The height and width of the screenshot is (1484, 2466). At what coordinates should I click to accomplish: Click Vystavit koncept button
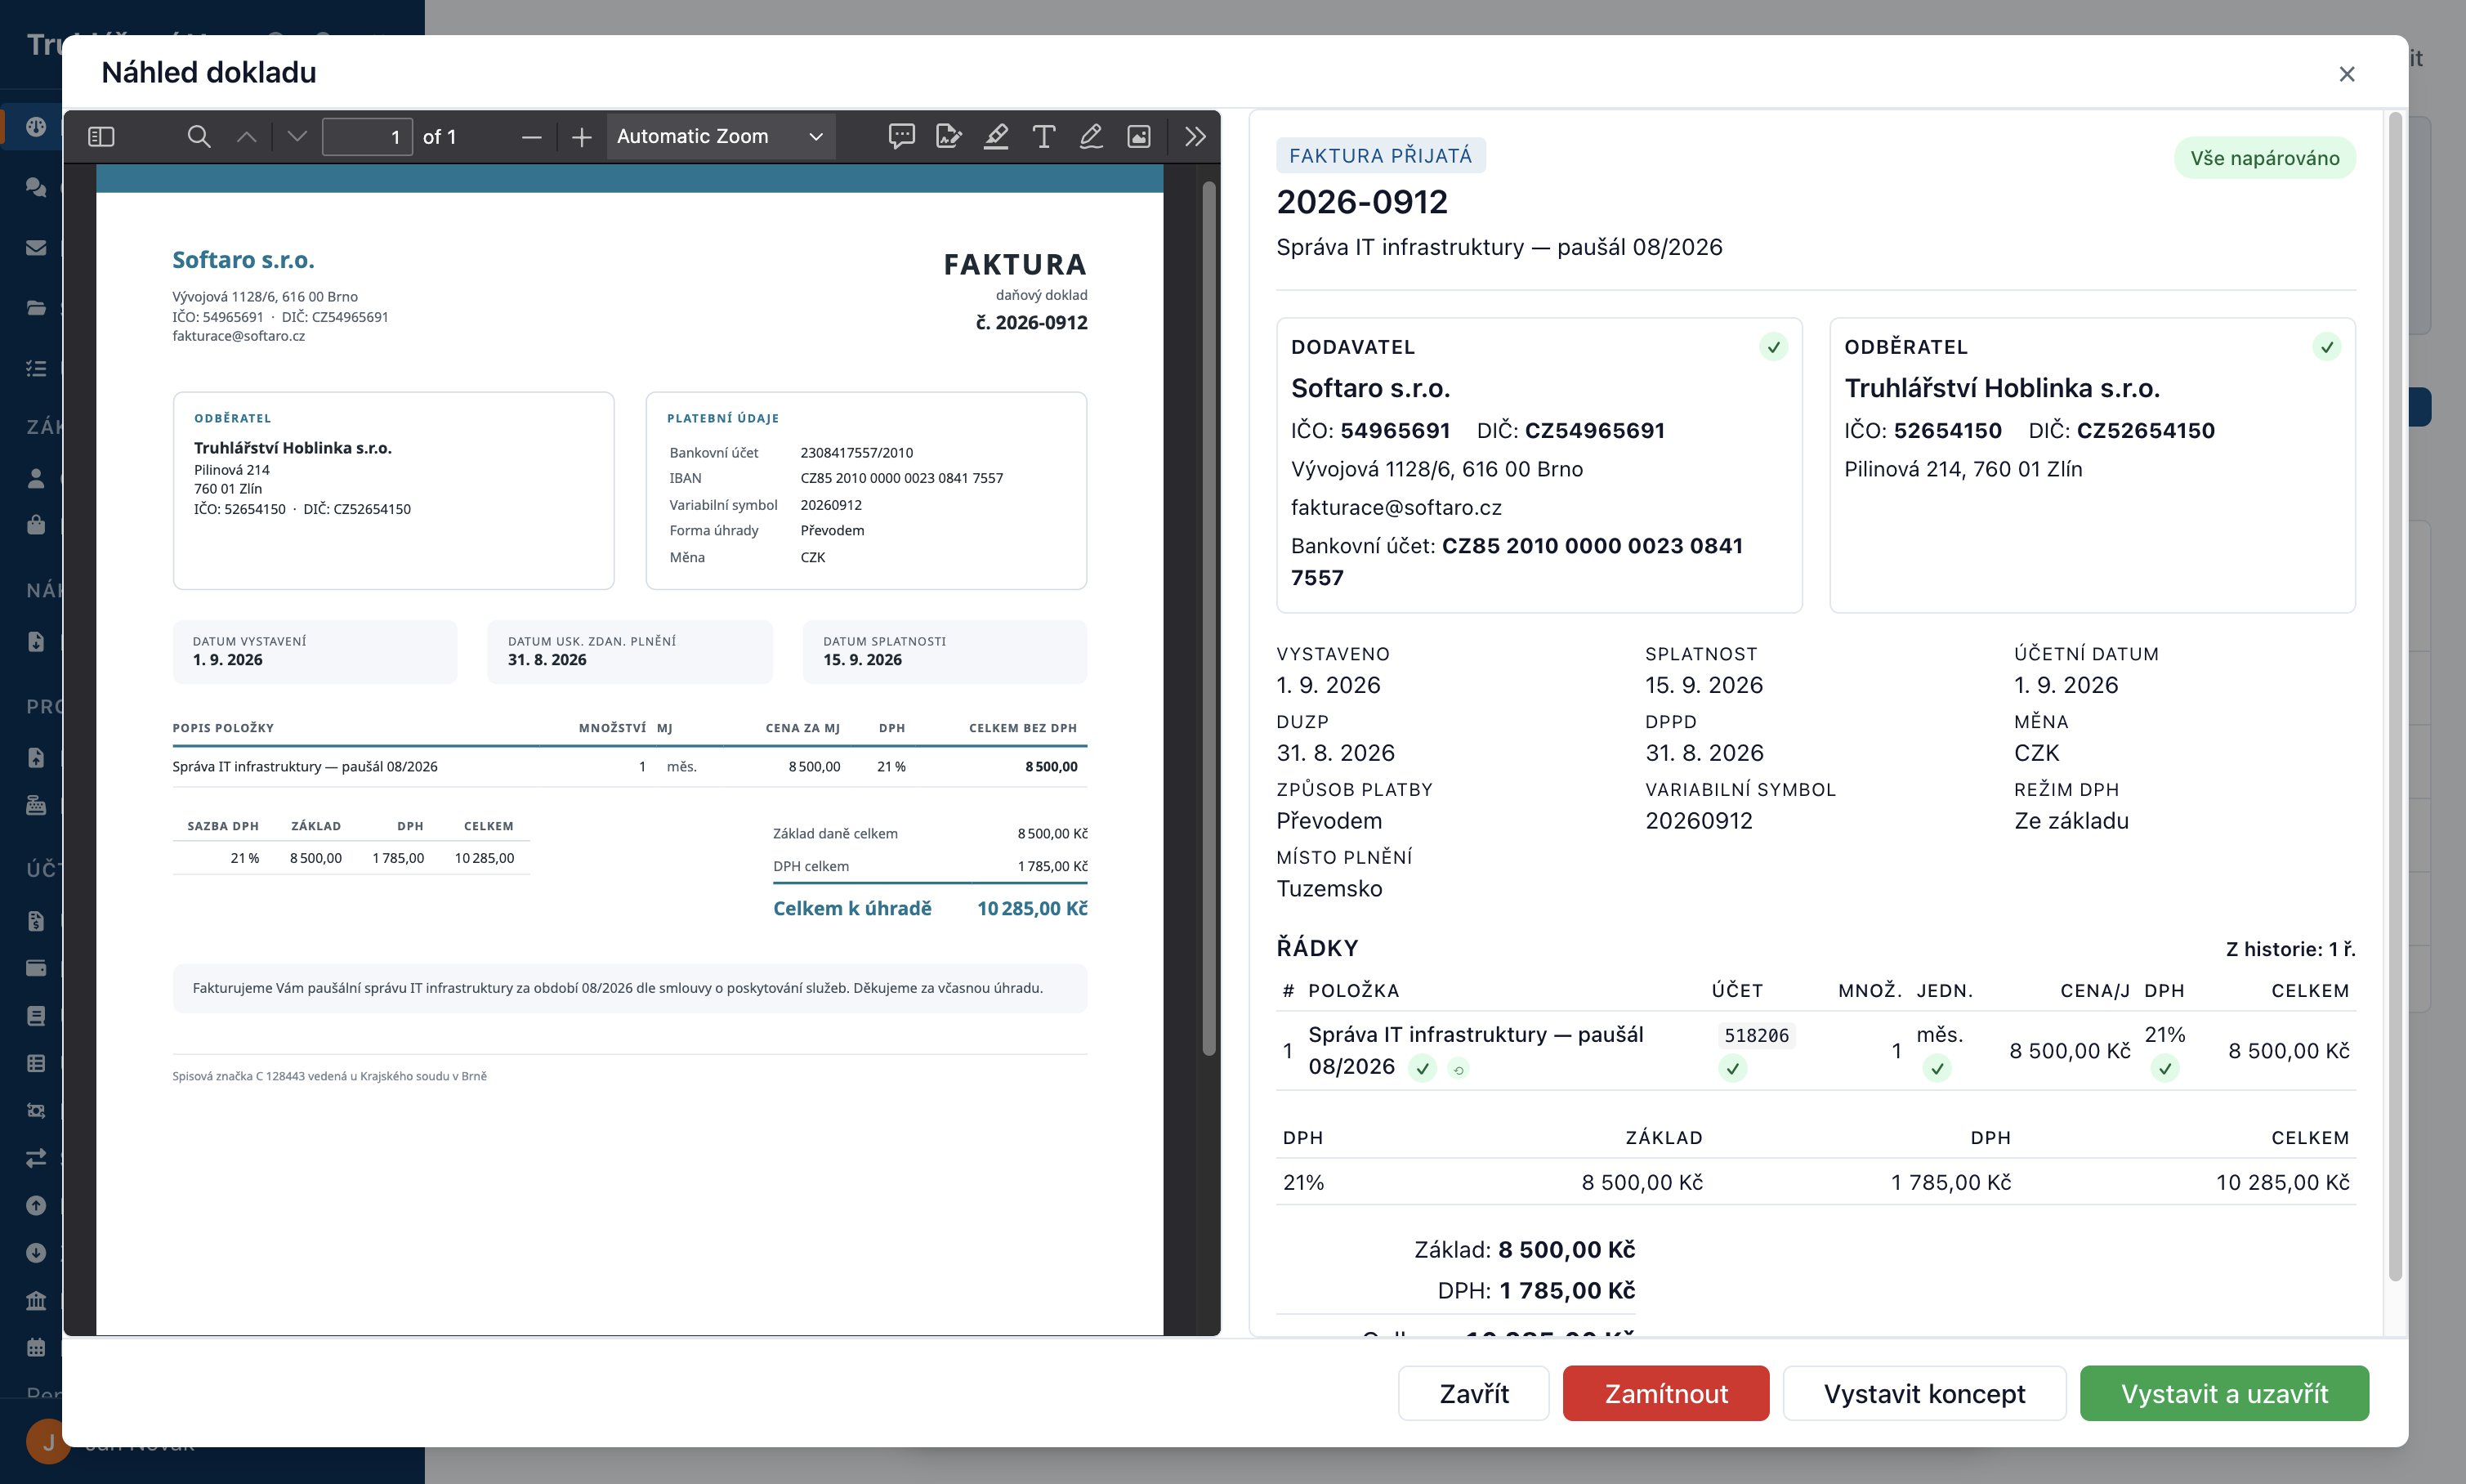1923,1393
